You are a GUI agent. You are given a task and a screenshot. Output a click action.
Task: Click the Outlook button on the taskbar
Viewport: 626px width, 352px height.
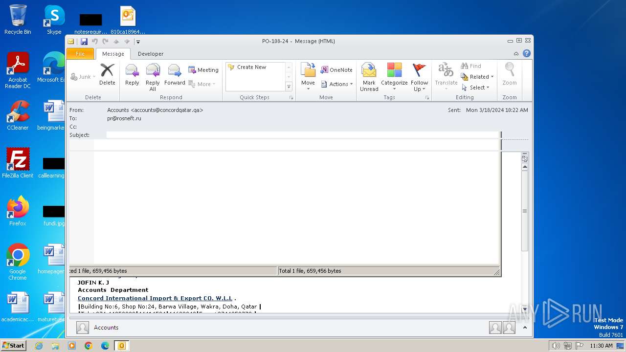[x=121, y=346]
